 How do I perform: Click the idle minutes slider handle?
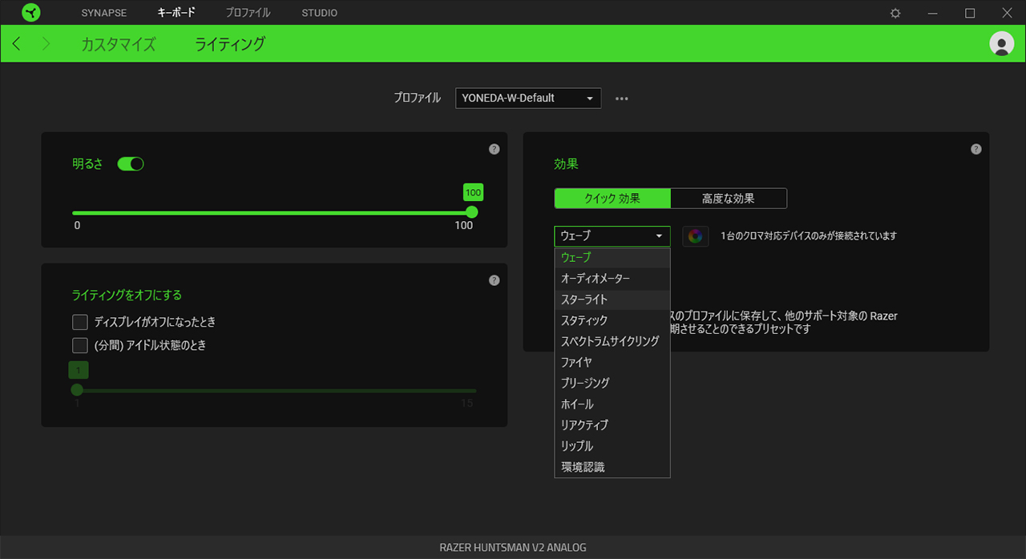77,390
